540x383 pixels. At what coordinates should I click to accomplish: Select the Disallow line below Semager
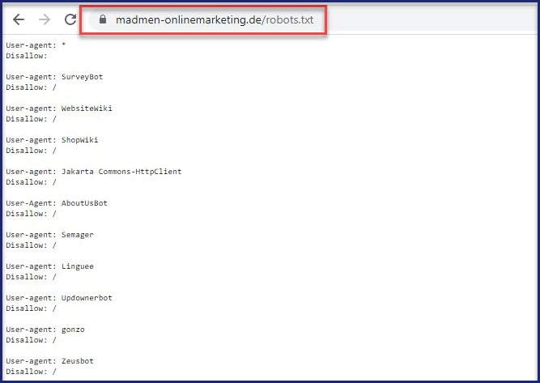point(31,245)
